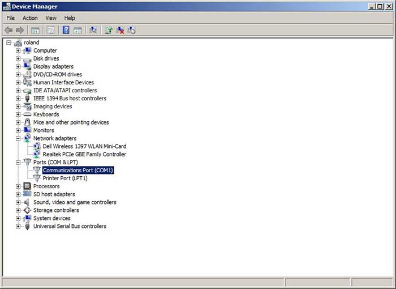
Task: Open the File menu
Action: point(11,18)
